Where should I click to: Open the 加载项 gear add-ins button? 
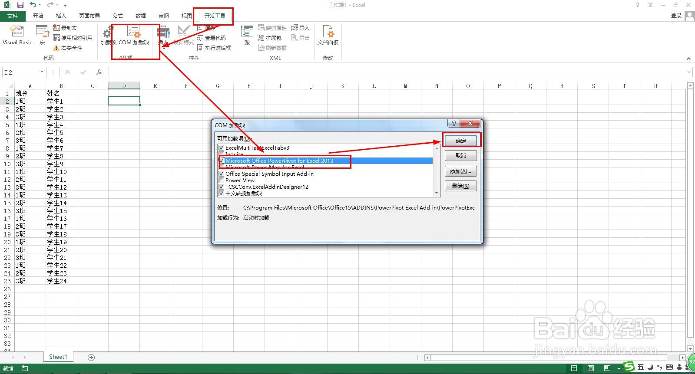pos(108,36)
